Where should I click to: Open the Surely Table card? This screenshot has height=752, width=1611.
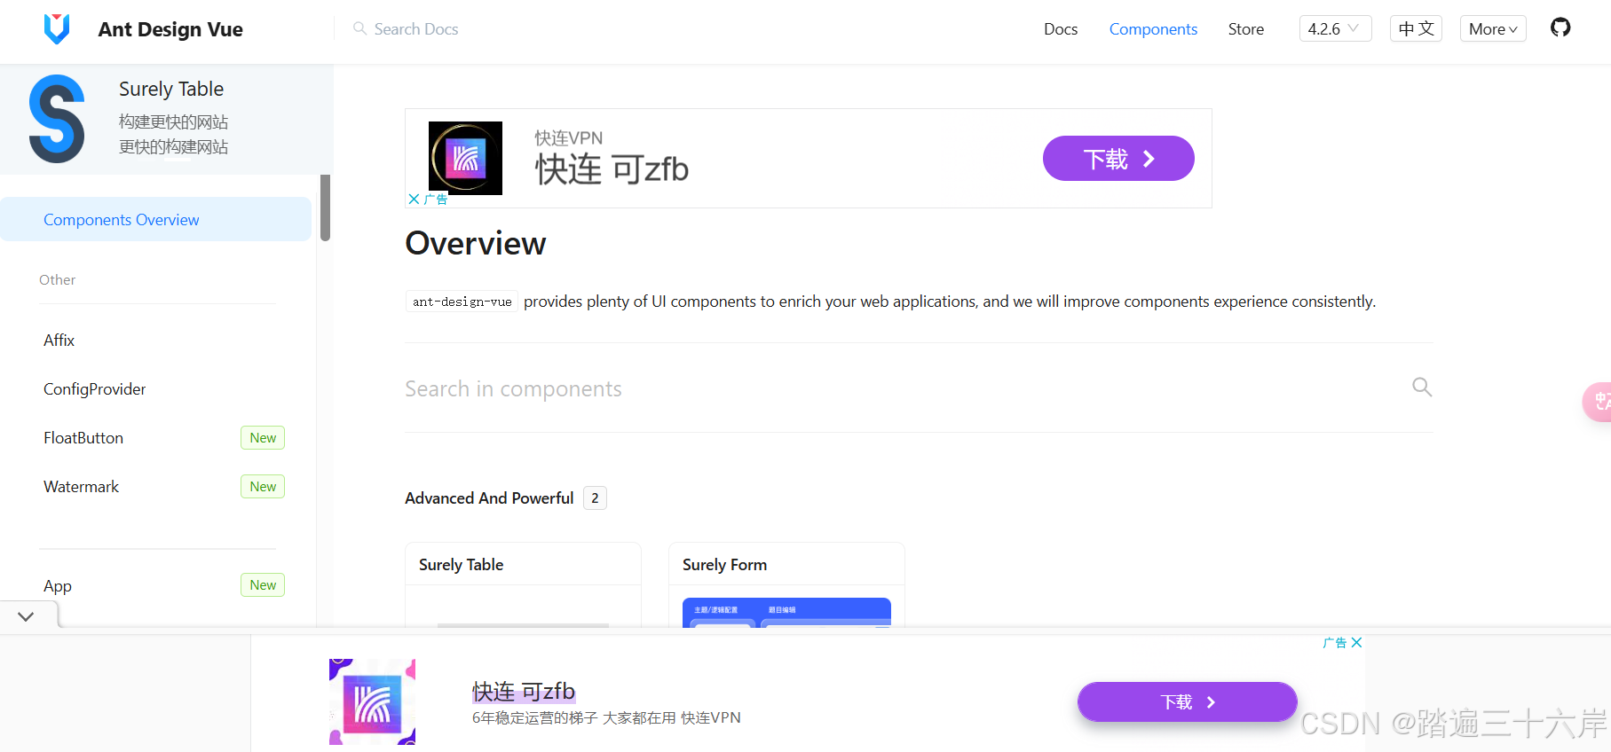pyautogui.click(x=523, y=584)
